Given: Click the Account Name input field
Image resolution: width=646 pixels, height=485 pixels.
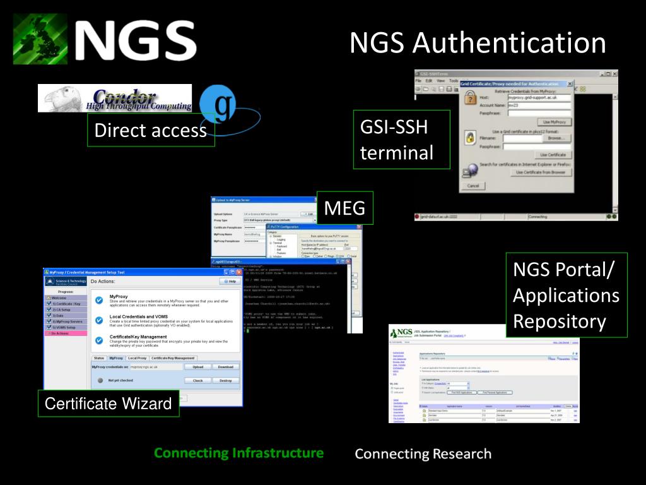Looking at the screenshot, I should (539, 105).
